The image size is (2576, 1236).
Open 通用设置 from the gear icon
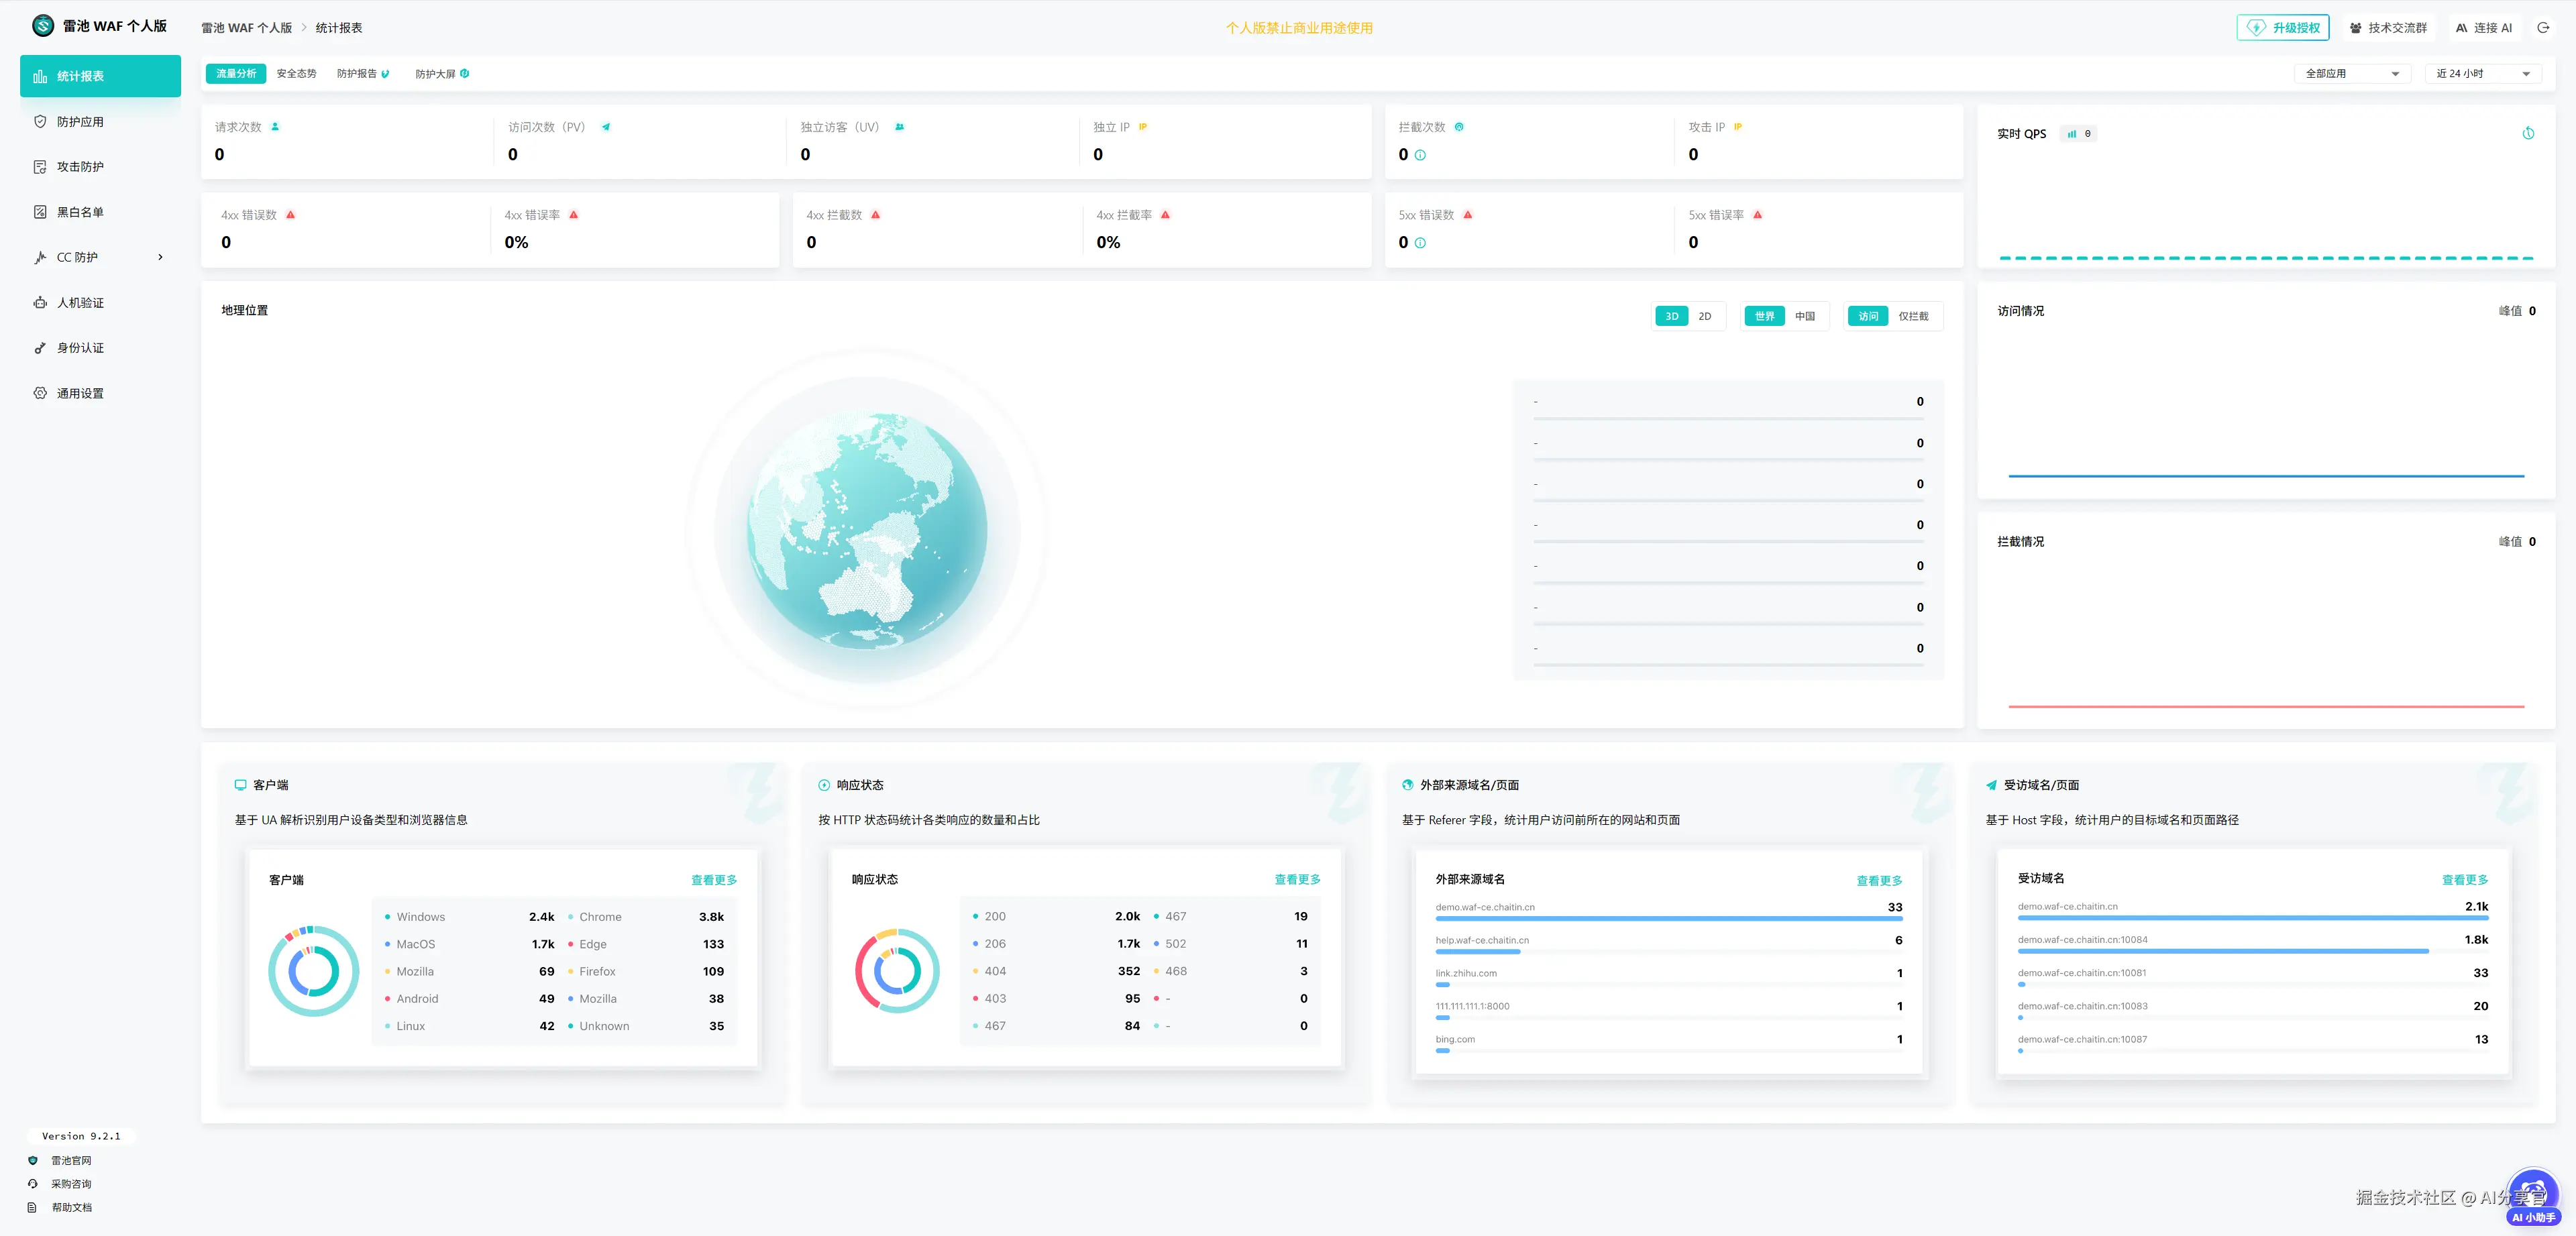40,393
